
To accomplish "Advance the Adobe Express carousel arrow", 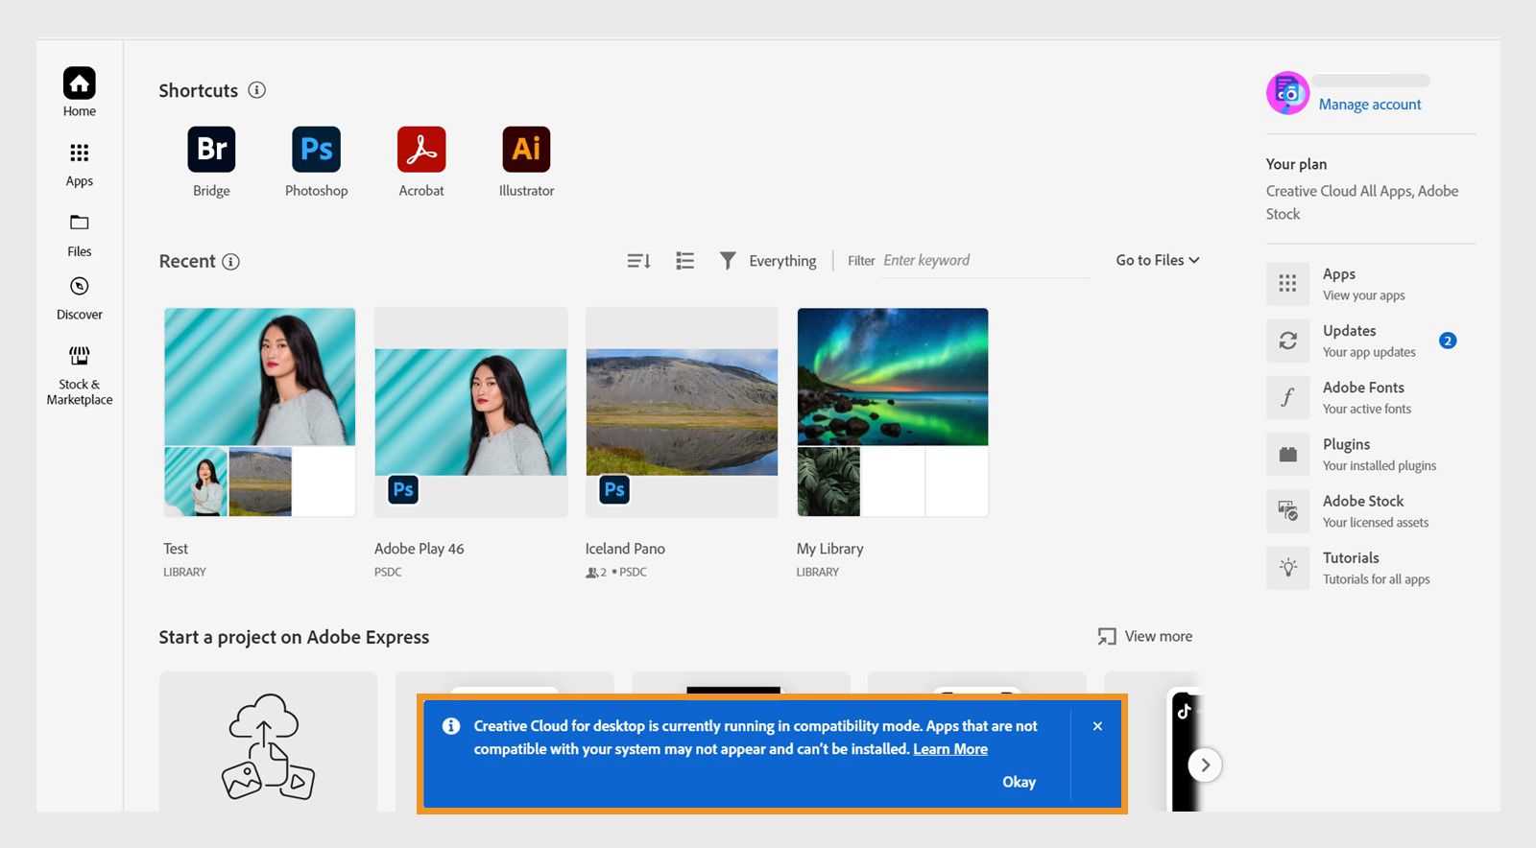I will pos(1205,766).
